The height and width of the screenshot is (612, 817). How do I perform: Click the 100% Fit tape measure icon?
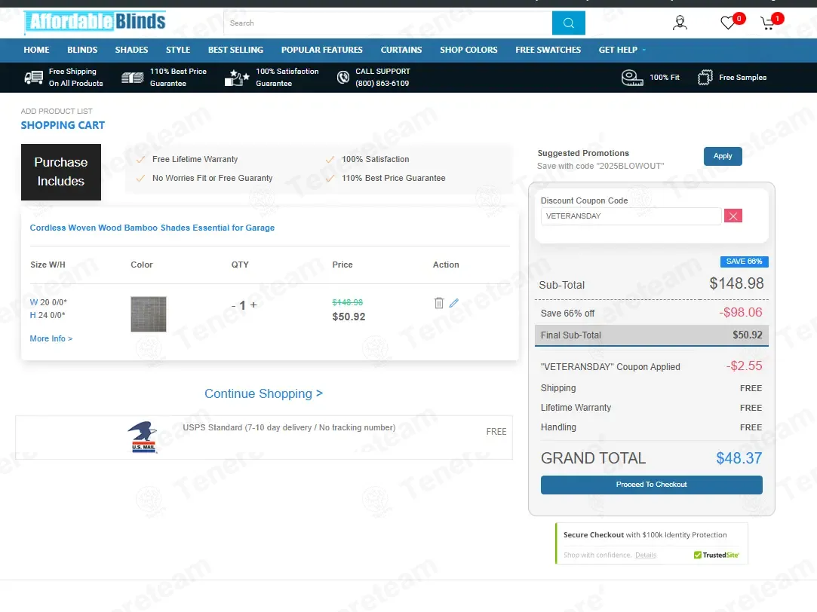[632, 78]
